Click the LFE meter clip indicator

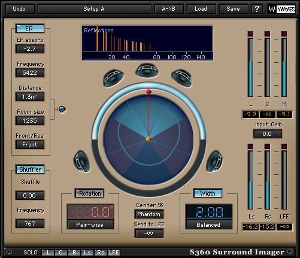click(x=284, y=146)
